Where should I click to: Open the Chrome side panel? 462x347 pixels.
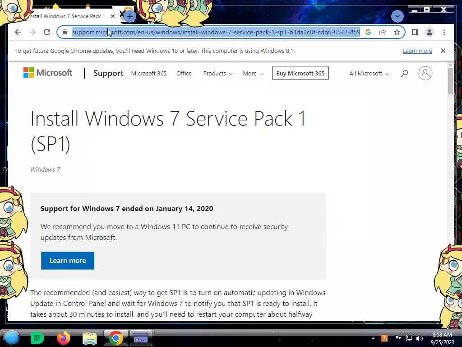point(415,32)
